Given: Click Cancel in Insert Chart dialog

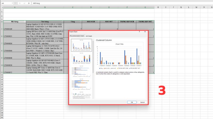Looking at the screenshot, I should pos(142,102).
